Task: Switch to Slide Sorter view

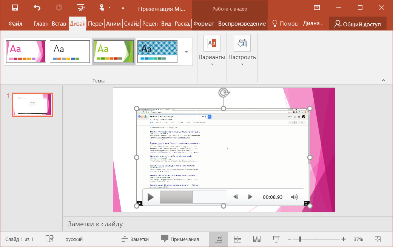Action: pyautogui.click(x=237, y=239)
